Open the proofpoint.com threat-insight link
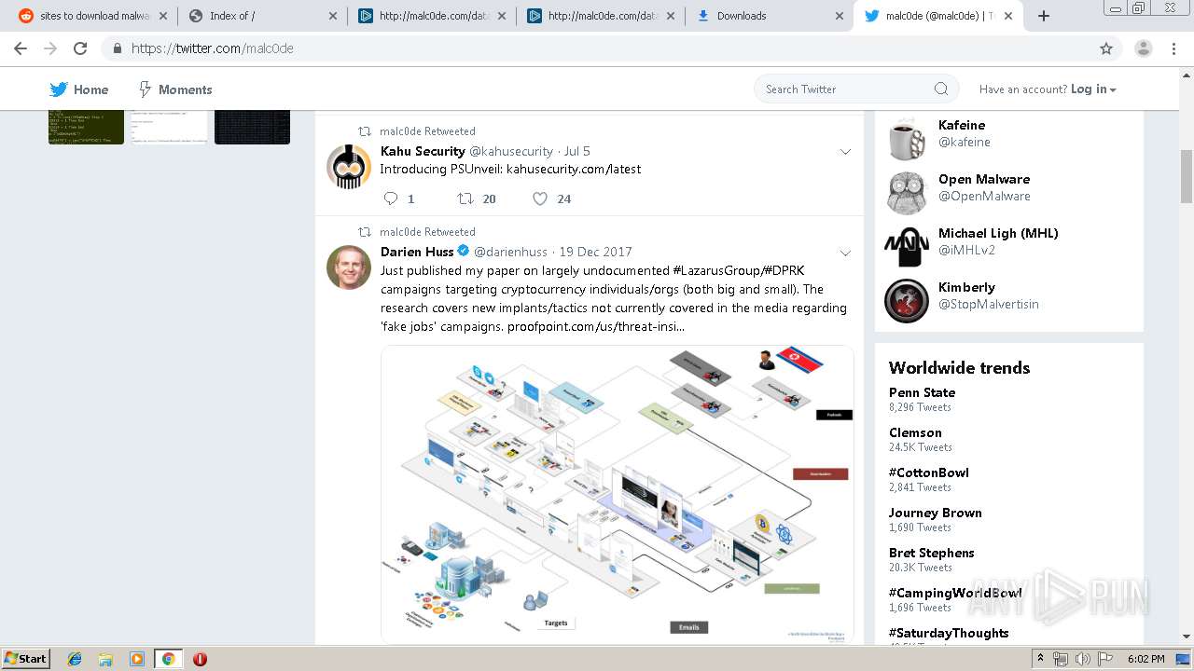The image size is (1194, 671). click(x=596, y=327)
